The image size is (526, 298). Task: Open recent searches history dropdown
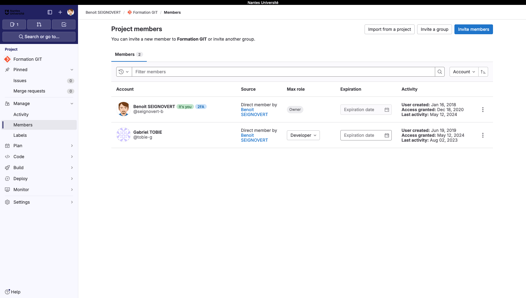[x=124, y=72]
